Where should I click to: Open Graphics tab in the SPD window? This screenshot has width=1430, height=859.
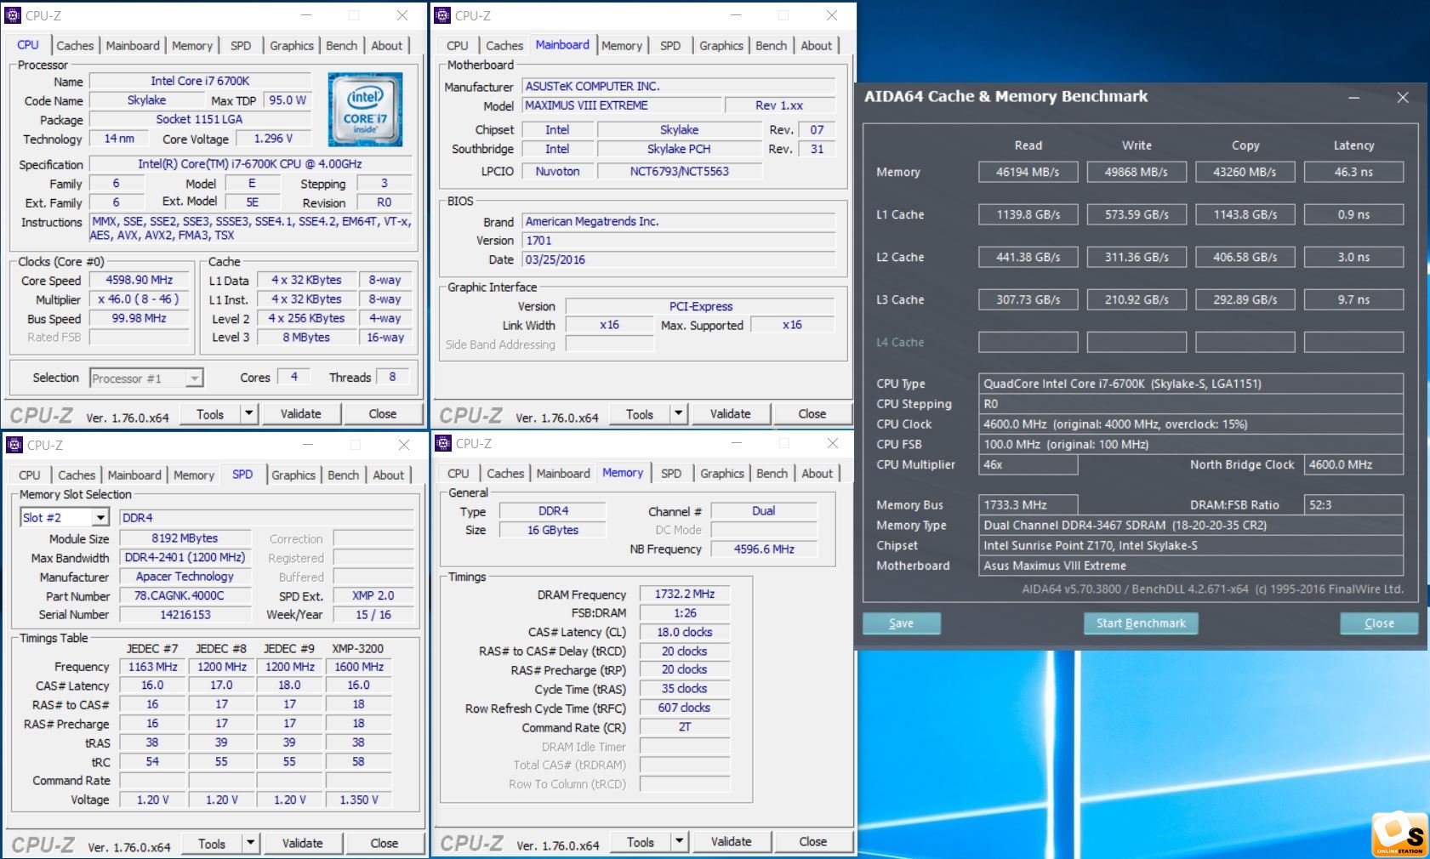click(x=293, y=475)
